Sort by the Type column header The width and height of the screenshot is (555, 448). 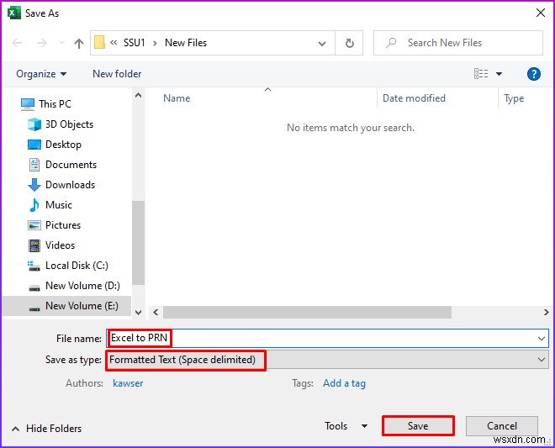pos(514,98)
